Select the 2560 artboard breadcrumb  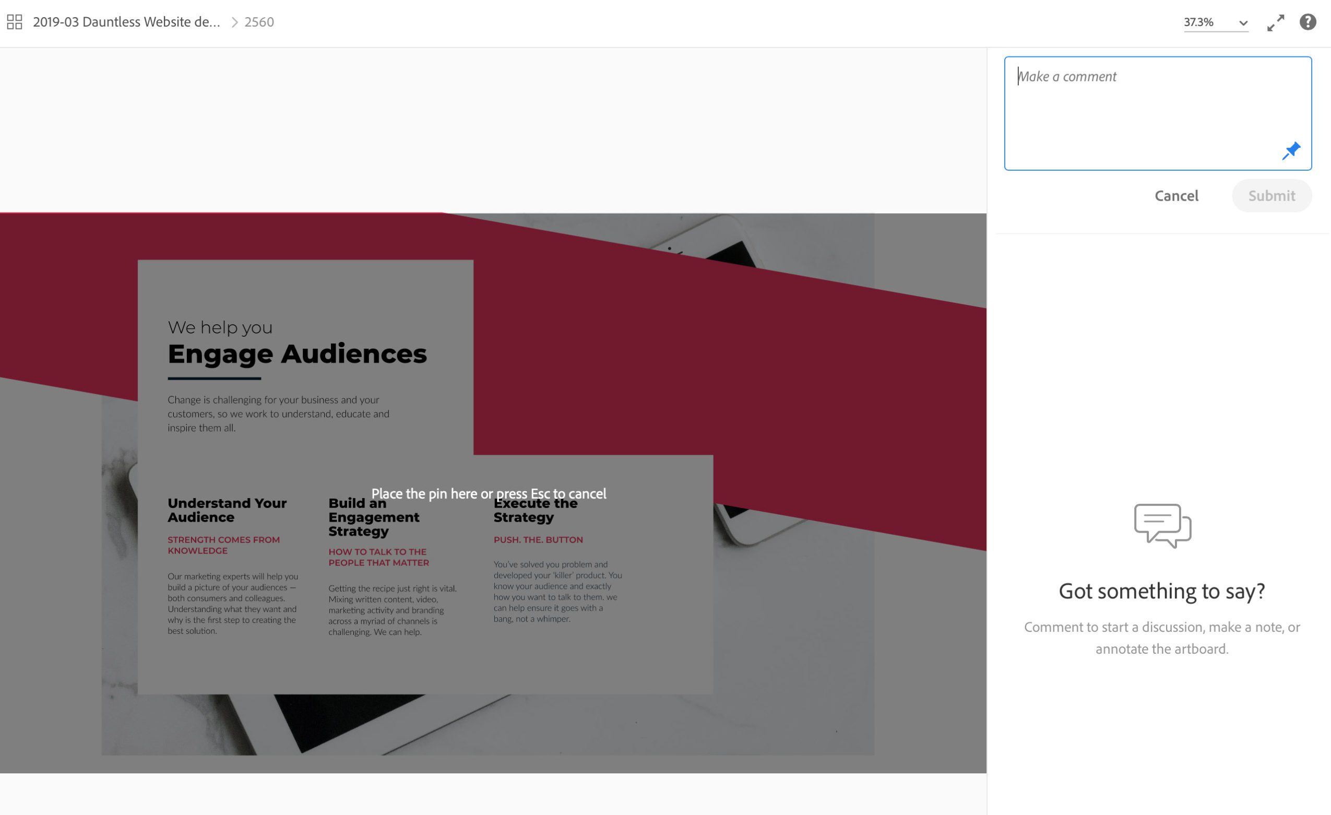(259, 22)
